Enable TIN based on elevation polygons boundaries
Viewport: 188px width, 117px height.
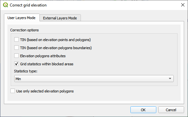(17, 48)
